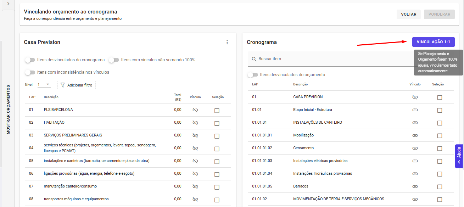Click the VINCULAÇÃO 1:1 button
Image resolution: width=464 pixels, height=207 pixels.
coord(433,42)
